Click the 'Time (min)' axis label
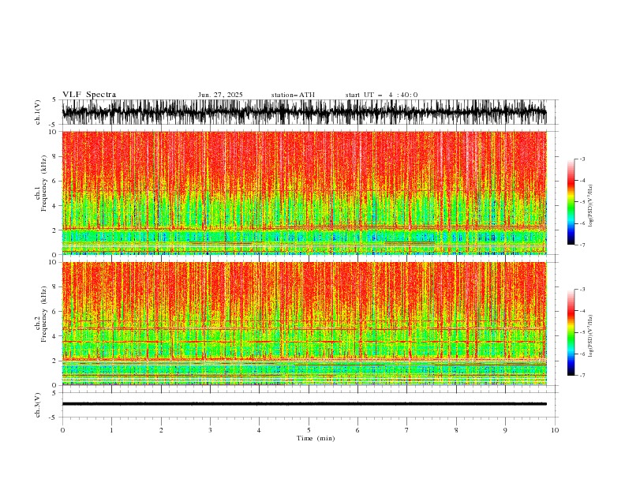625x483 pixels. [x=316, y=438]
